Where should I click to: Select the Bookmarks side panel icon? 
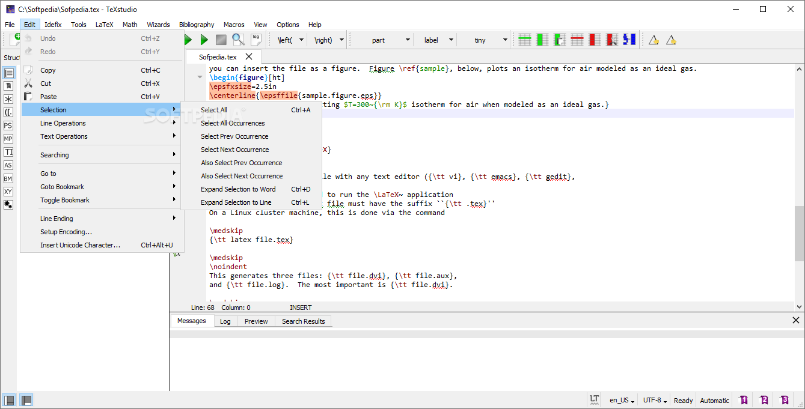tap(8, 86)
